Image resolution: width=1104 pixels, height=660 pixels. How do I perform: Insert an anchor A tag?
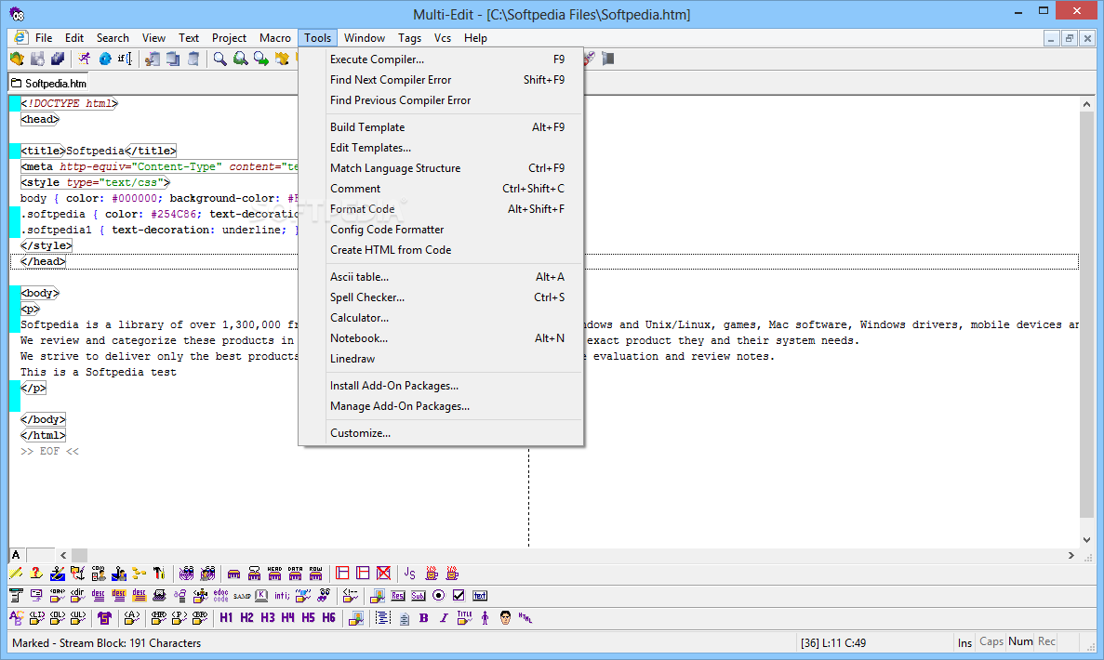tap(132, 618)
